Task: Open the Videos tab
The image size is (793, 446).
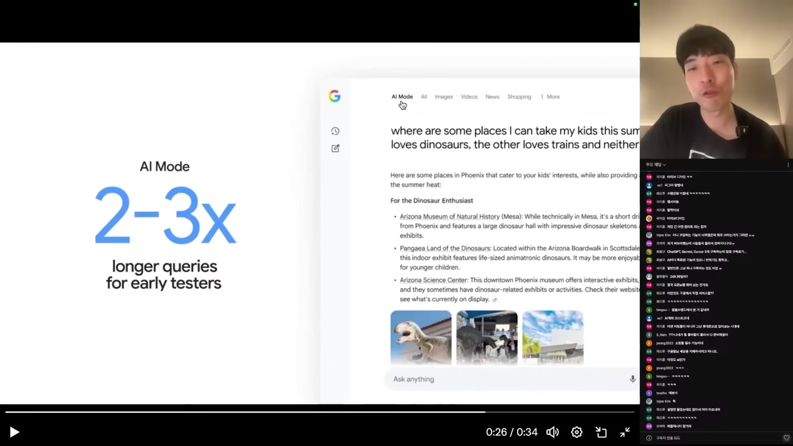Action: tap(469, 97)
